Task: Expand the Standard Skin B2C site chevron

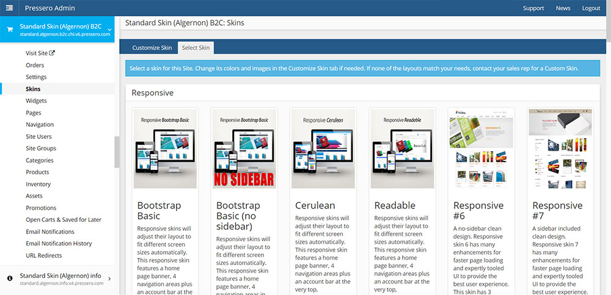Action: click(109, 29)
